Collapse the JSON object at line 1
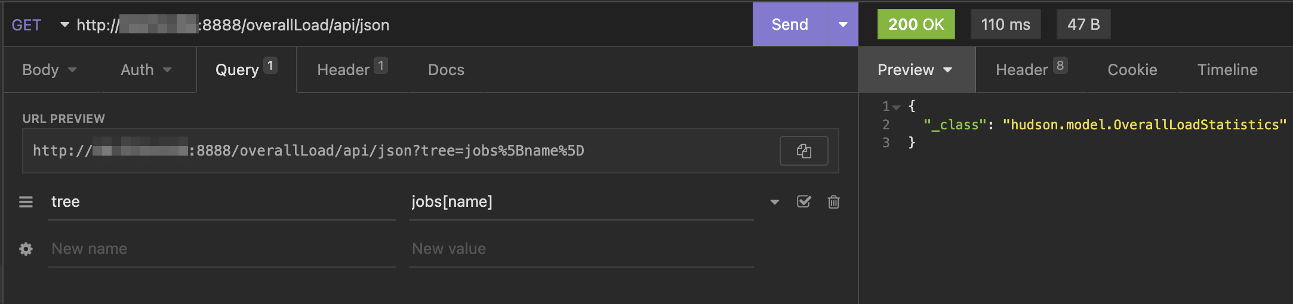 point(897,107)
